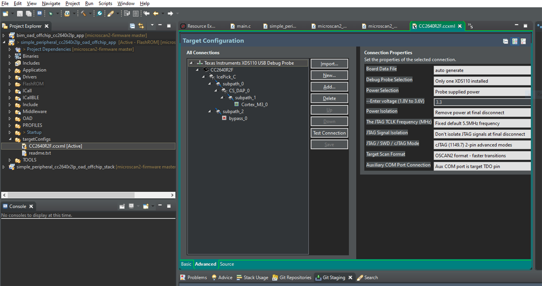Collapse all in Project Explorer toolbar
The image size is (542, 286).
pyautogui.click(x=132, y=26)
